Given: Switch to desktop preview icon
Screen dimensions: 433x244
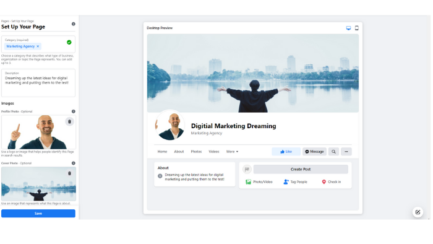Looking at the screenshot, I should (348, 28).
